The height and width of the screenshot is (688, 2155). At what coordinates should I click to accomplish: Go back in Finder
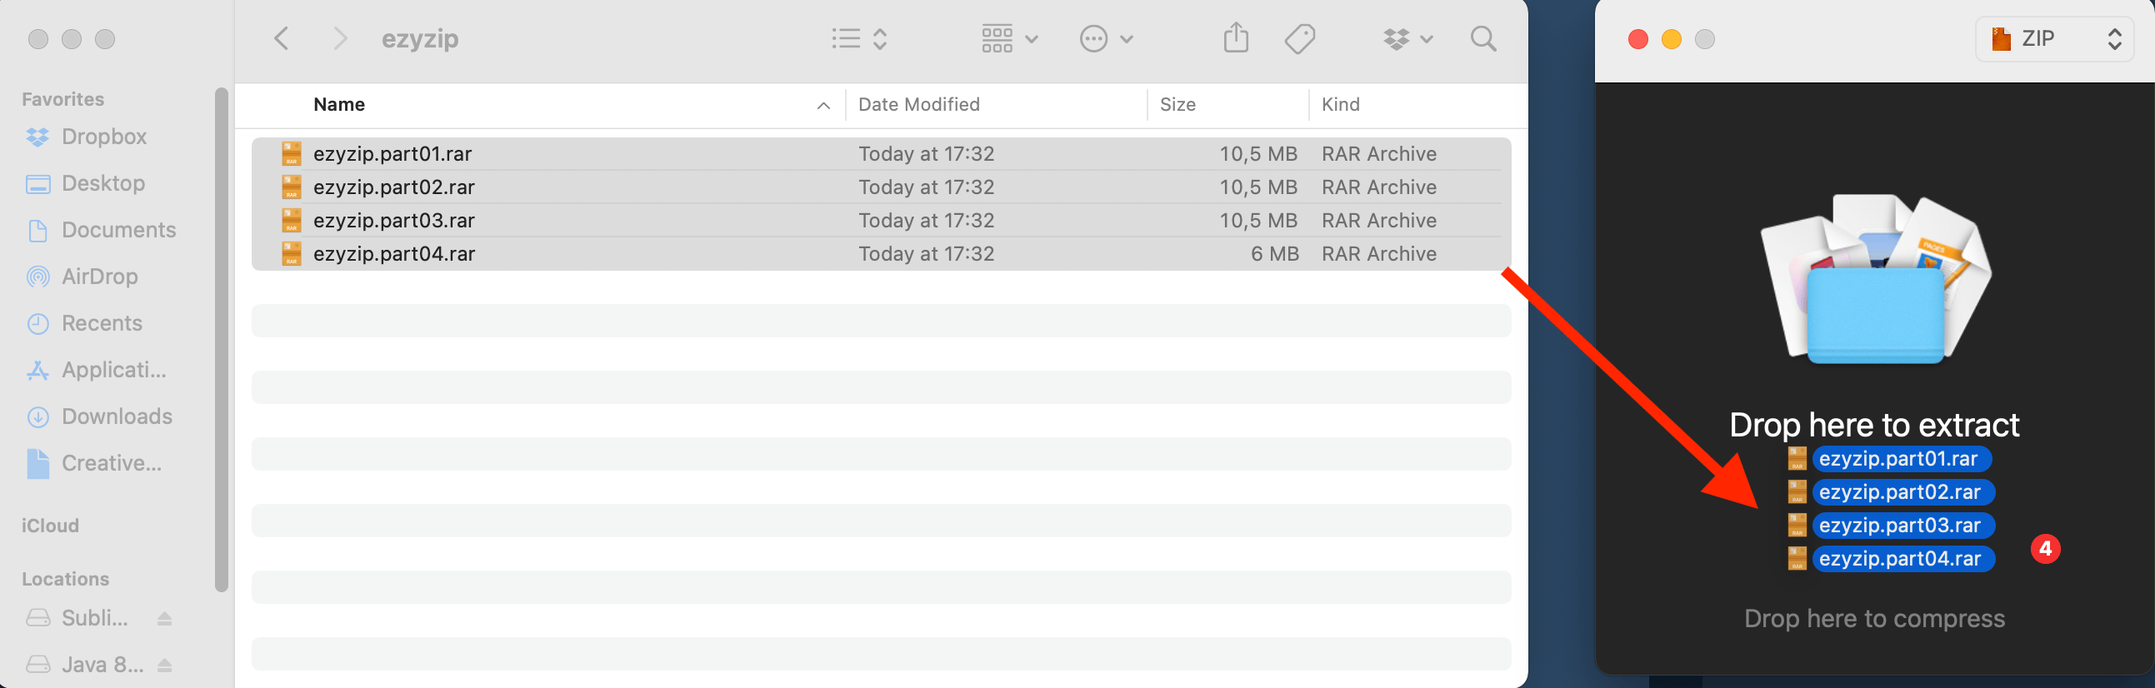[282, 38]
